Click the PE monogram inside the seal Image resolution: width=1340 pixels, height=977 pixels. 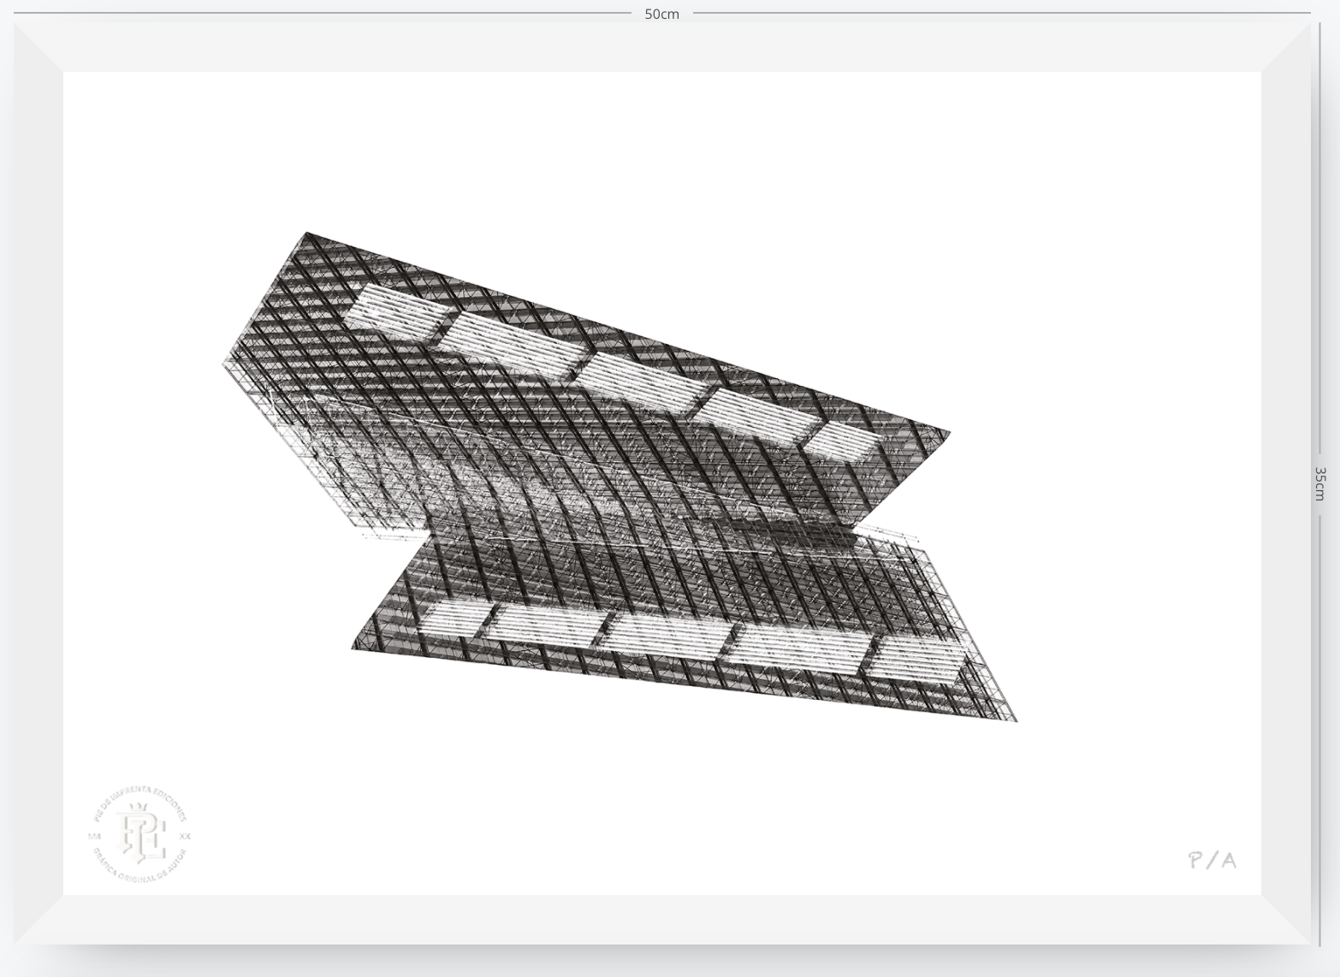pyautogui.click(x=140, y=832)
